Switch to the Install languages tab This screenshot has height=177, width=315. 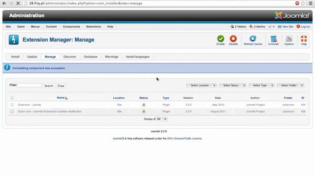coord(138,57)
